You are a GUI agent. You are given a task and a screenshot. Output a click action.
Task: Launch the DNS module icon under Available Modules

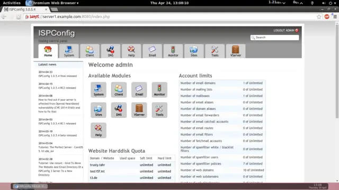pyautogui.click(x=119, y=110)
